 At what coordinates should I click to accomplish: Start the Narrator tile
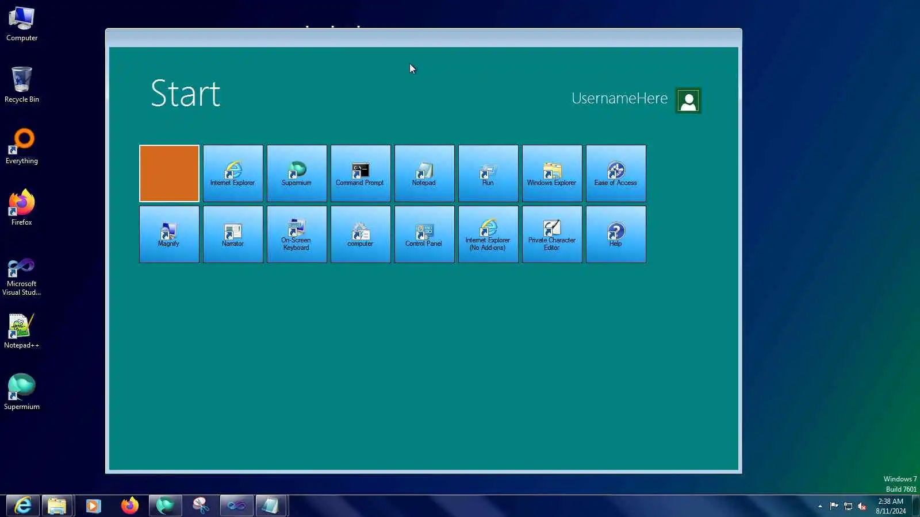pos(233,234)
